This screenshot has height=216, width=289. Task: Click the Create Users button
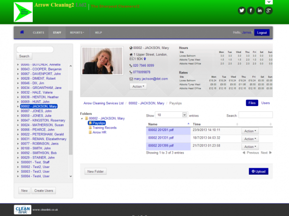click(x=44, y=191)
